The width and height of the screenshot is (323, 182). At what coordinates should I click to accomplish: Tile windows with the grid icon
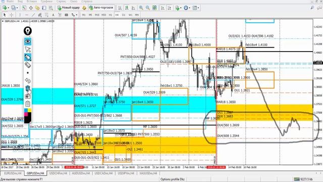[154, 8]
